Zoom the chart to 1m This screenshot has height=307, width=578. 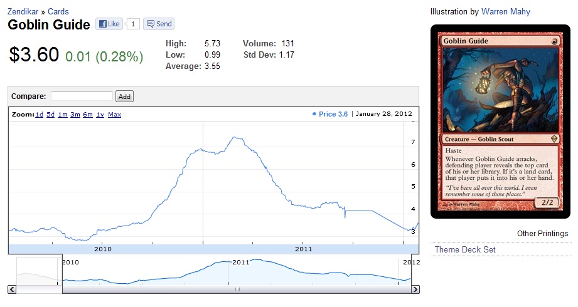tap(63, 115)
